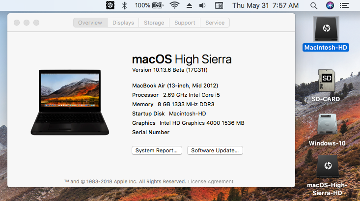Open Spotlight search

click(x=314, y=5)
